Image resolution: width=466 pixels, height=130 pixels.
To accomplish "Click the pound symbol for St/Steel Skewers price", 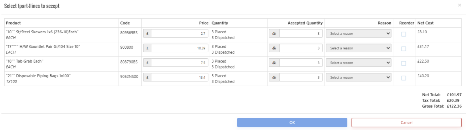I will tap(147, 34).
